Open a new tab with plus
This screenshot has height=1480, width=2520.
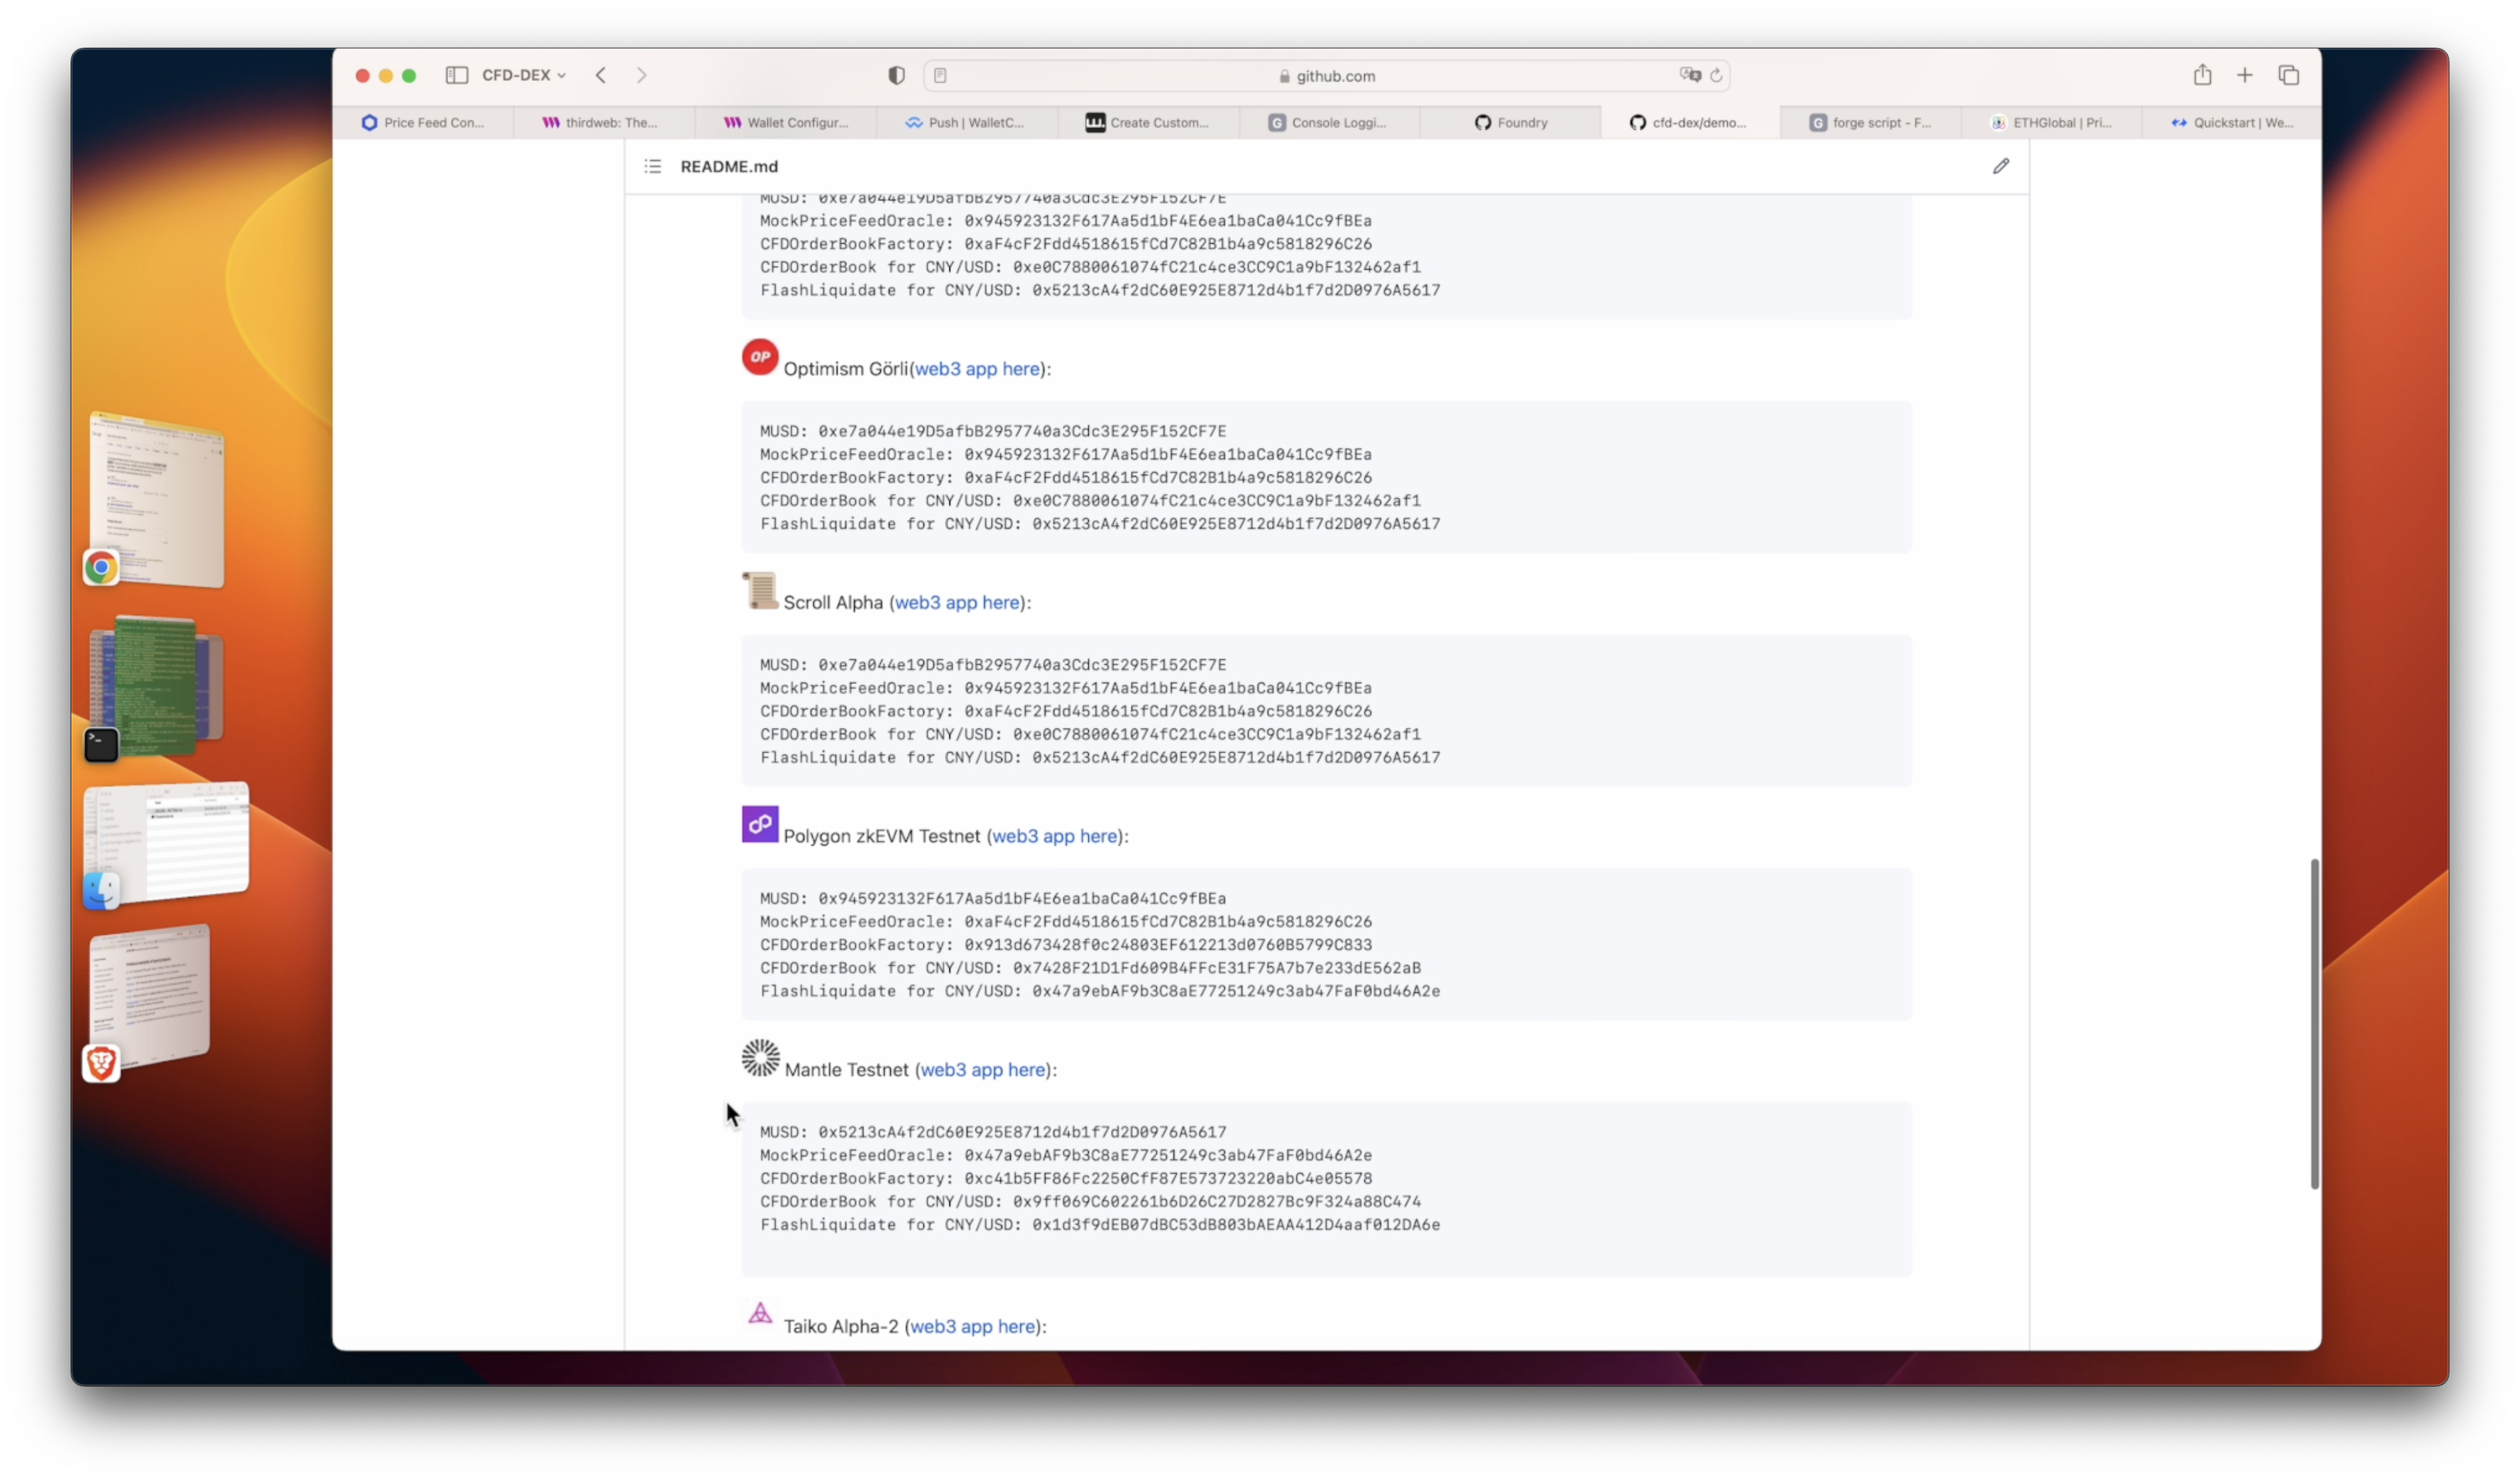coord(2244,75)
